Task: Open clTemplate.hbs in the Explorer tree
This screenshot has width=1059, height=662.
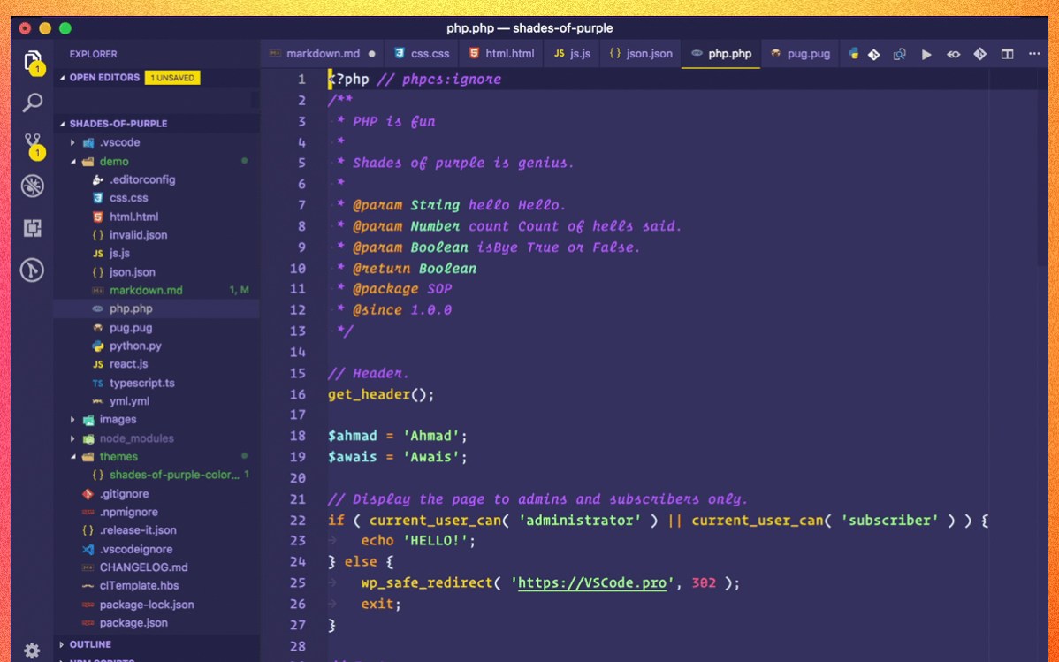Action: [x=139, y=586]
